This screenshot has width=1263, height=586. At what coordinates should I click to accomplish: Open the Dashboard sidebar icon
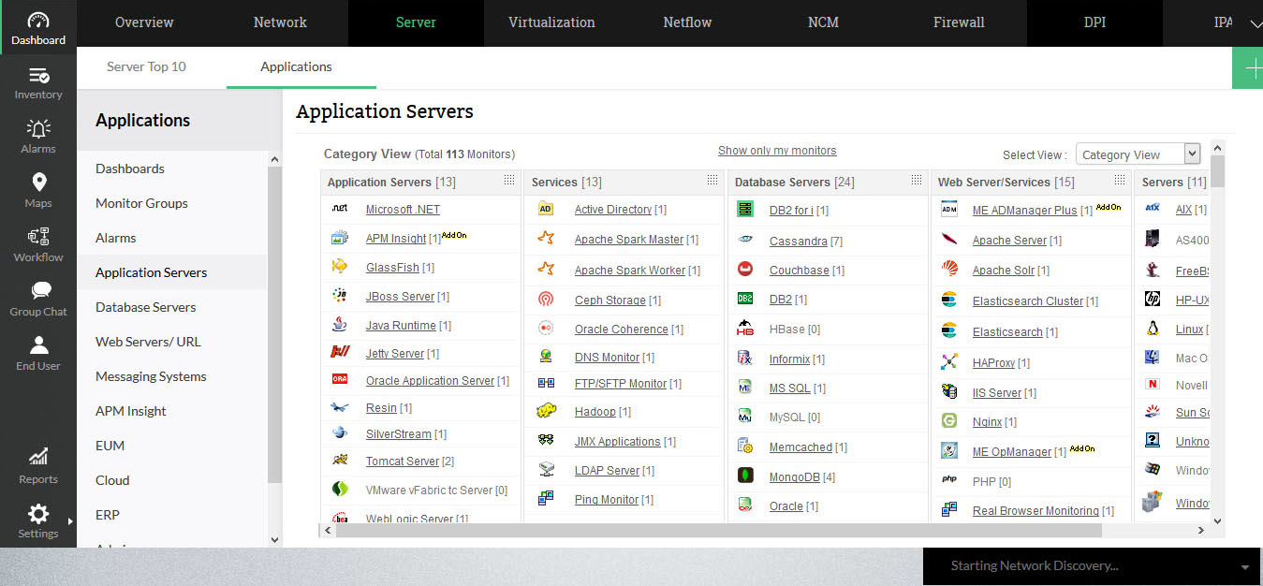pos(38,20)
